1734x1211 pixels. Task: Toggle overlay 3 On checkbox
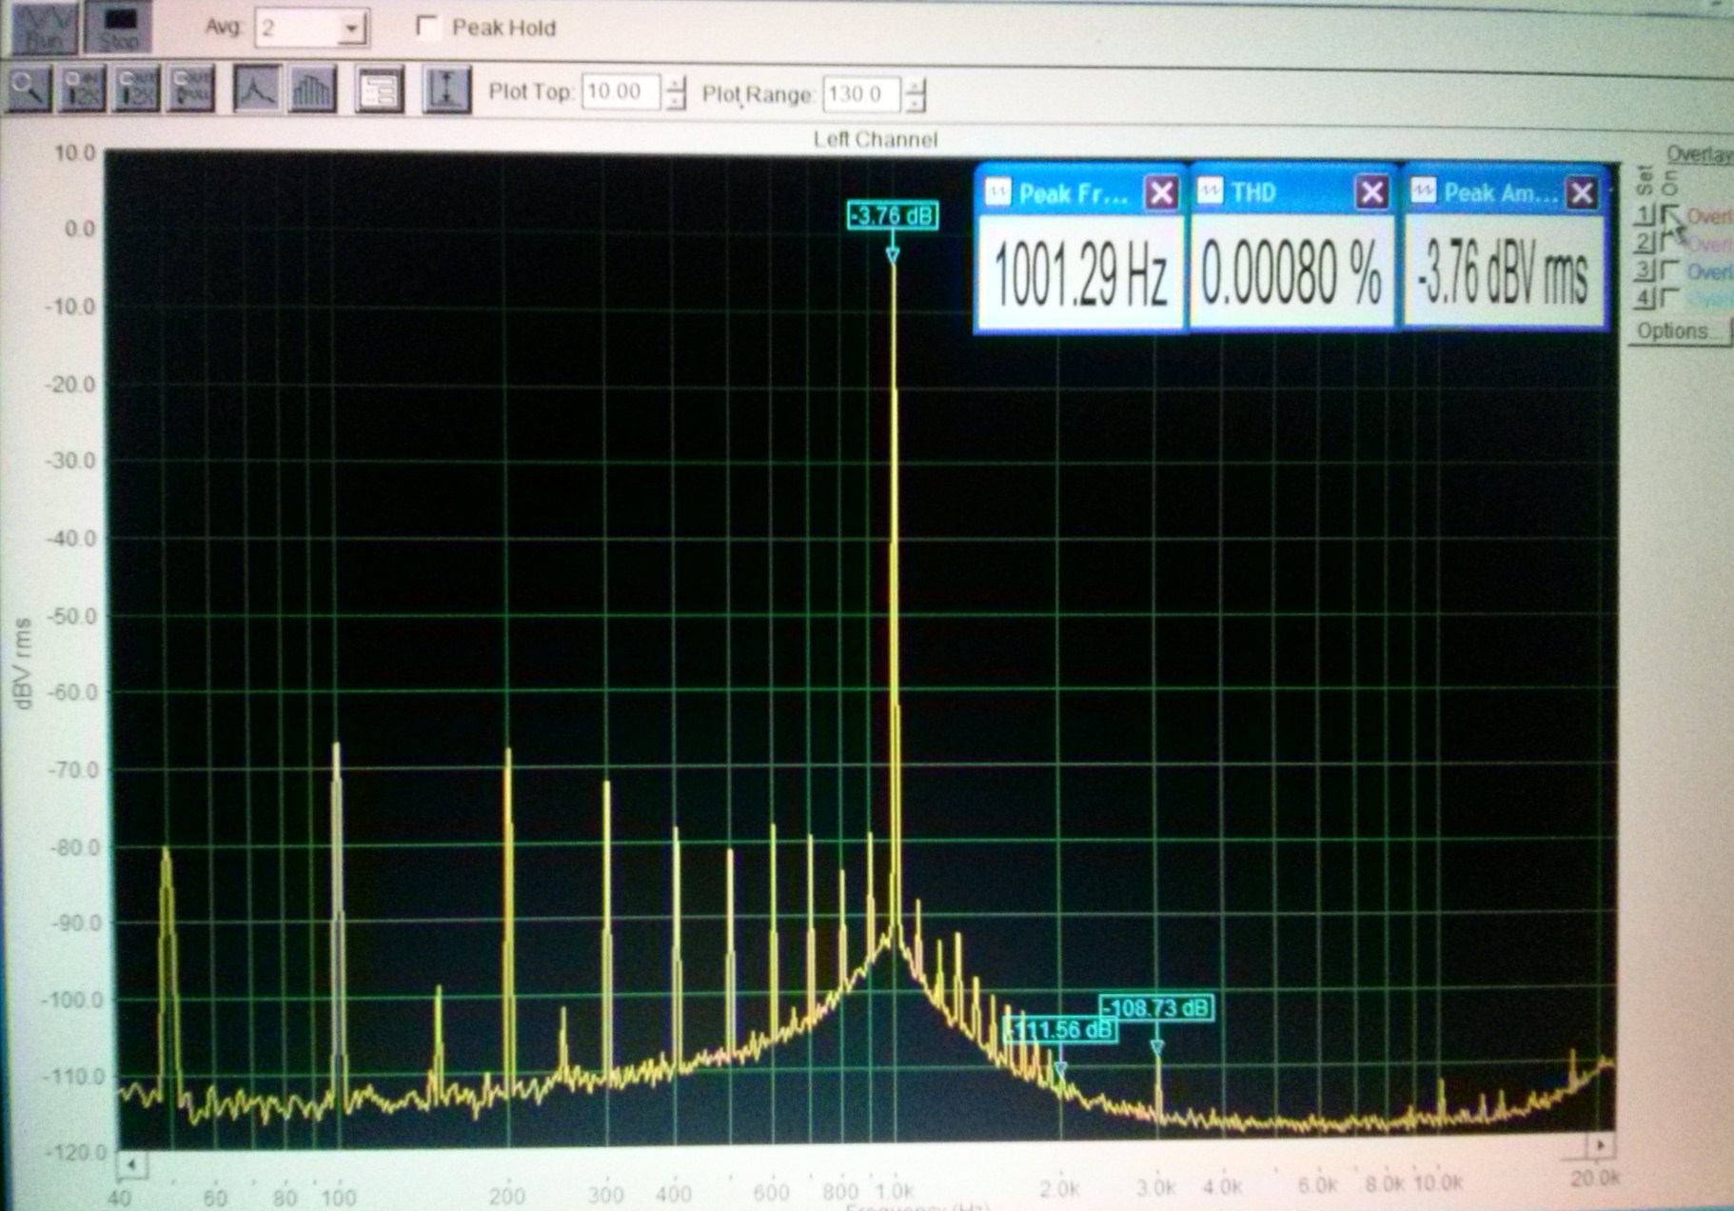pyautogui.click(x=1669, y=271)
